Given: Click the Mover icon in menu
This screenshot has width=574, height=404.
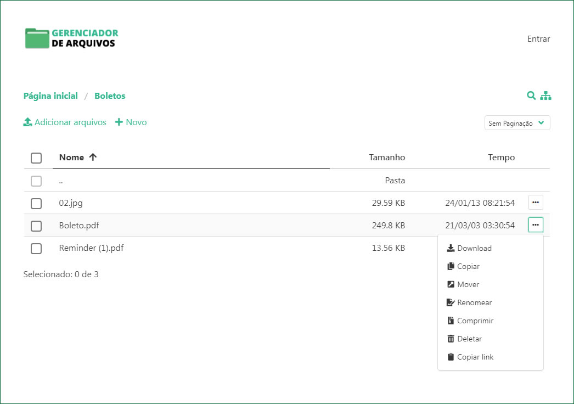Looking at the screenshot, I should [x=451, y=284].
